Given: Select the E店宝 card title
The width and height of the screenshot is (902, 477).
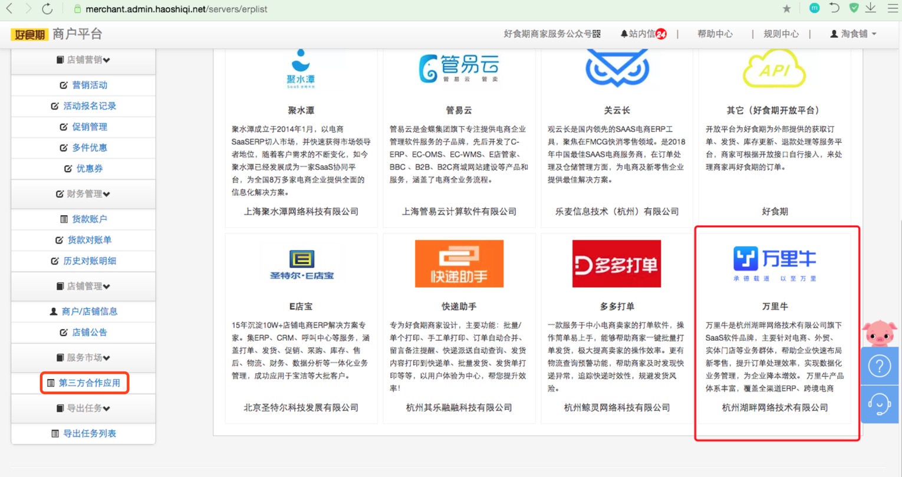Looking at the screenshot, I should [301, 307].
